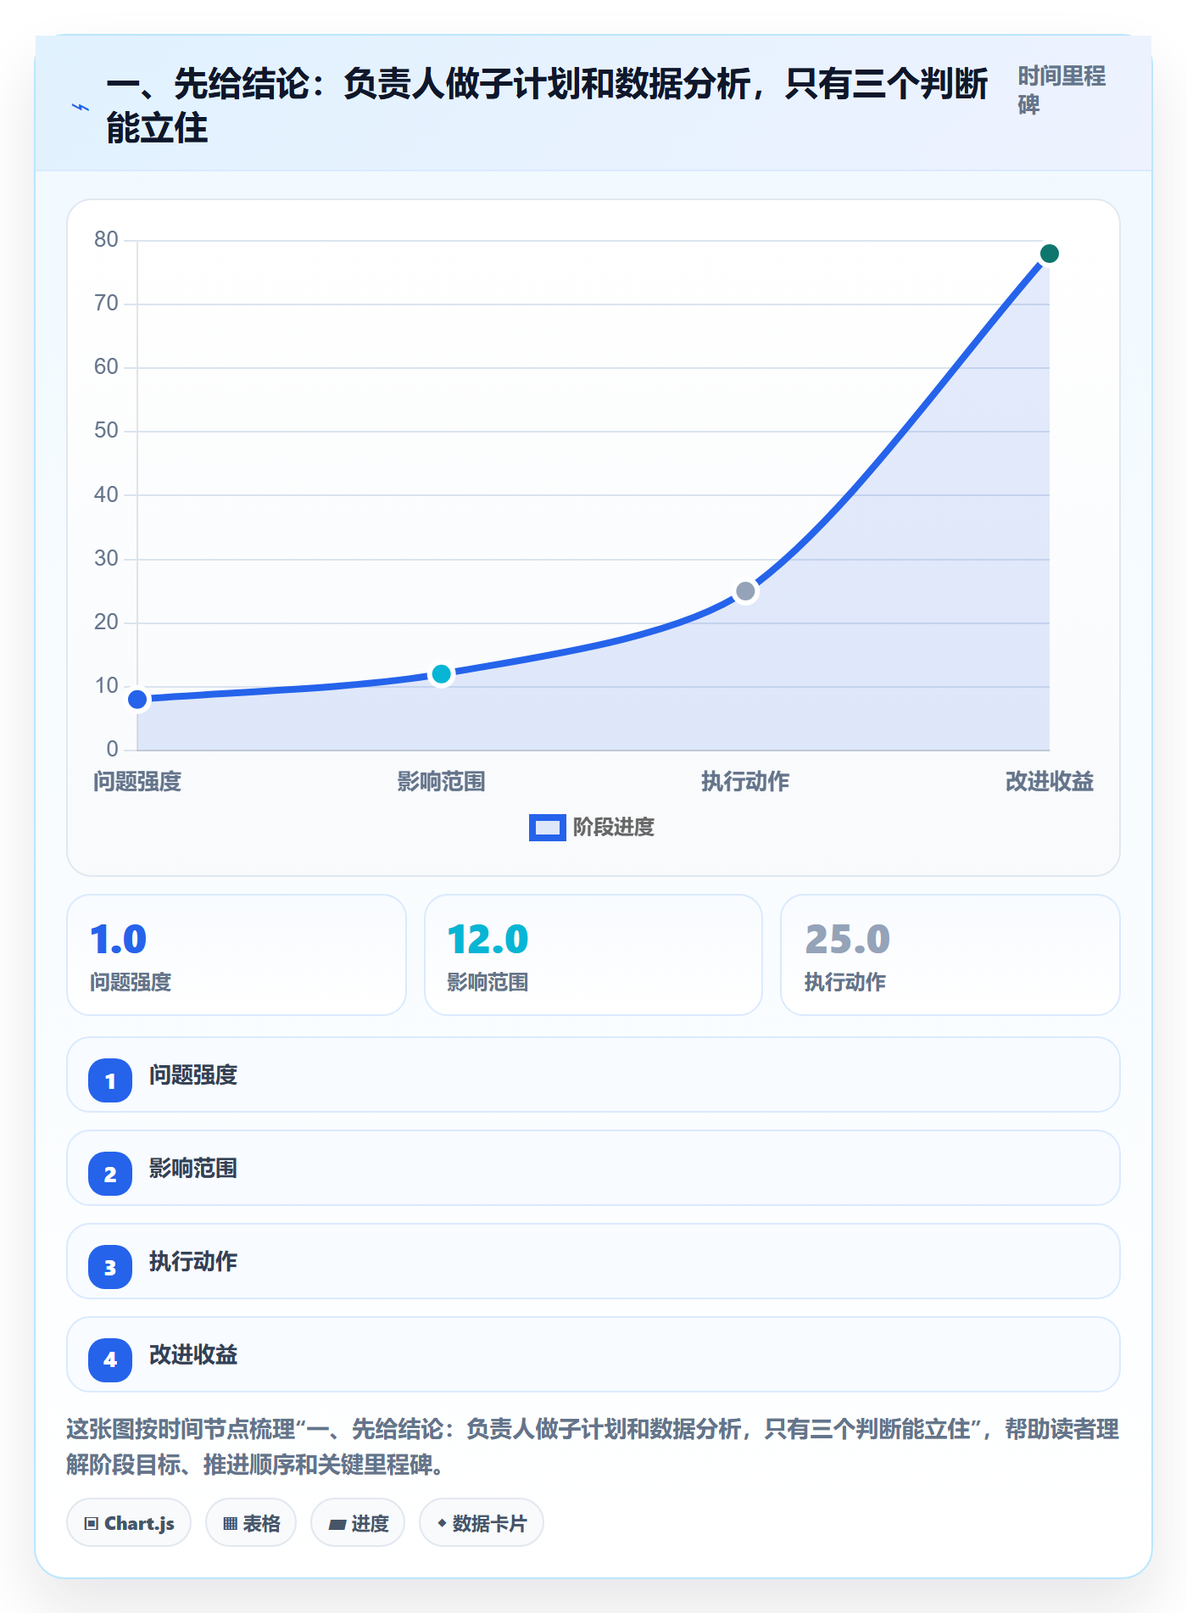
Task: Click the 影响范围 cyan data point
Action: click(441, 674)
